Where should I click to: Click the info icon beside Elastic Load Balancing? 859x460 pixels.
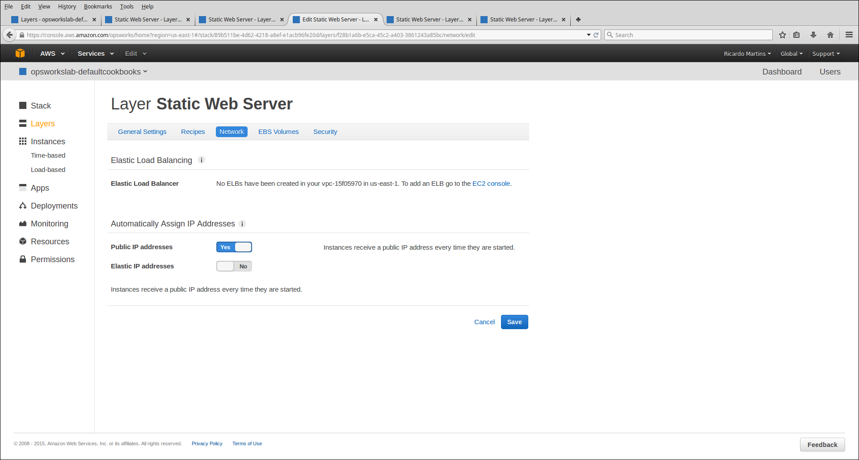pyautogui.click(x=202, y=160)
